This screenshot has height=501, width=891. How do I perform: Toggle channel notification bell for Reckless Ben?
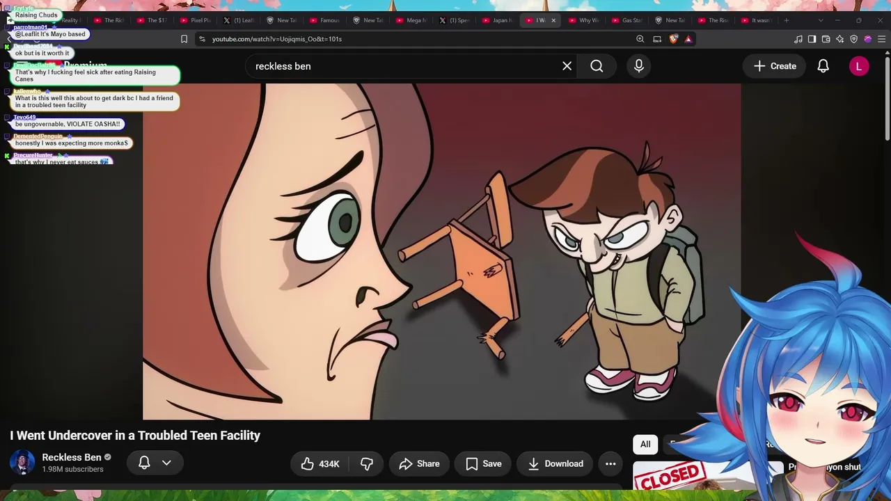[144, 463]
